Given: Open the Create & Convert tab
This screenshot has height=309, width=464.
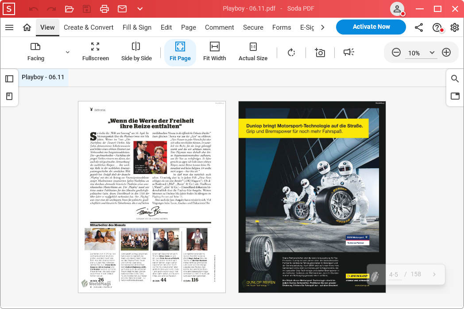Looking at the screenshot, I should pyautogui.click(x=89, y=27).
